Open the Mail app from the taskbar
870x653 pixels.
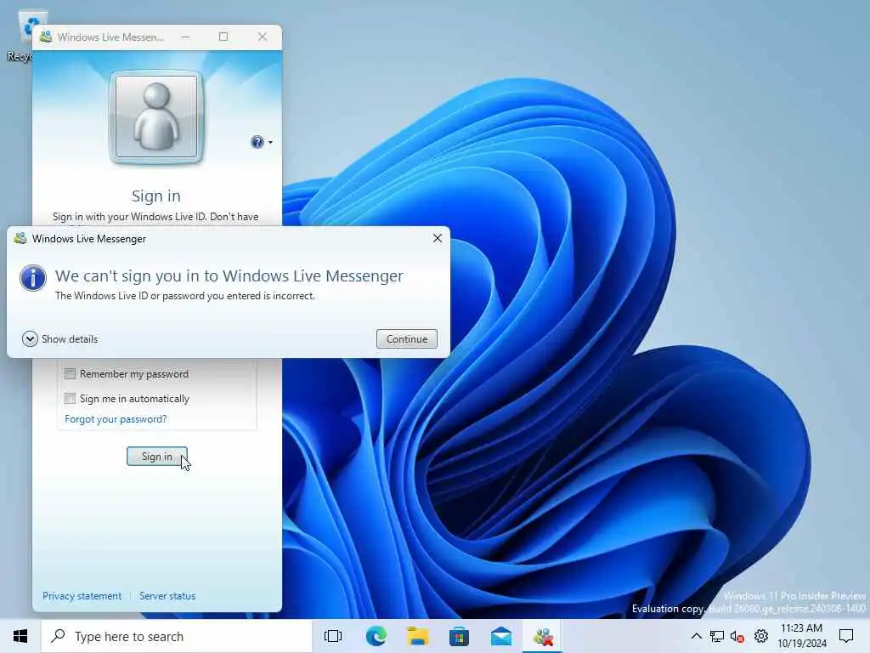tap(501, 636)
